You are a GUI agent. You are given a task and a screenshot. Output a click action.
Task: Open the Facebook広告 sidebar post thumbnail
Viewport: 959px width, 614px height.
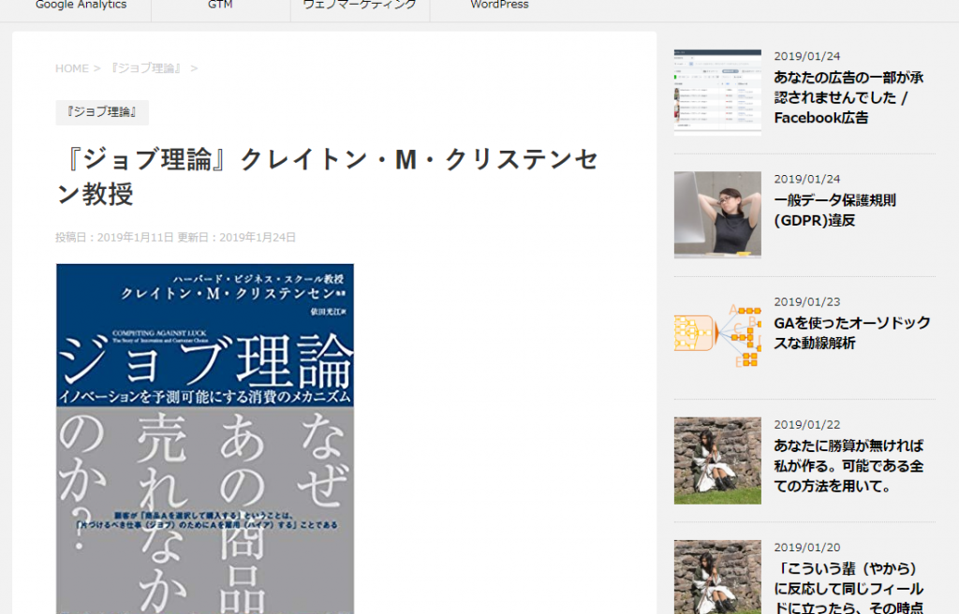pos(717,93)
